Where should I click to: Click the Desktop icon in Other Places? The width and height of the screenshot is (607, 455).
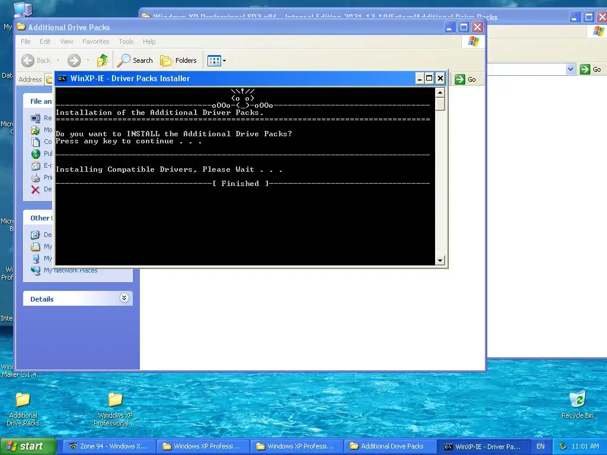(36, 235)
